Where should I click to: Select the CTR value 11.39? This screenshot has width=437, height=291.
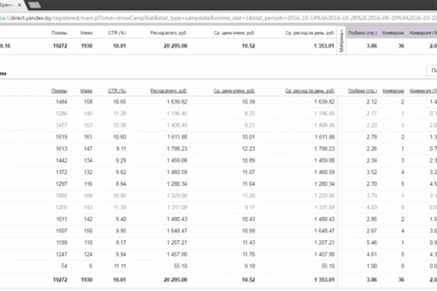[x=120, y=207]
